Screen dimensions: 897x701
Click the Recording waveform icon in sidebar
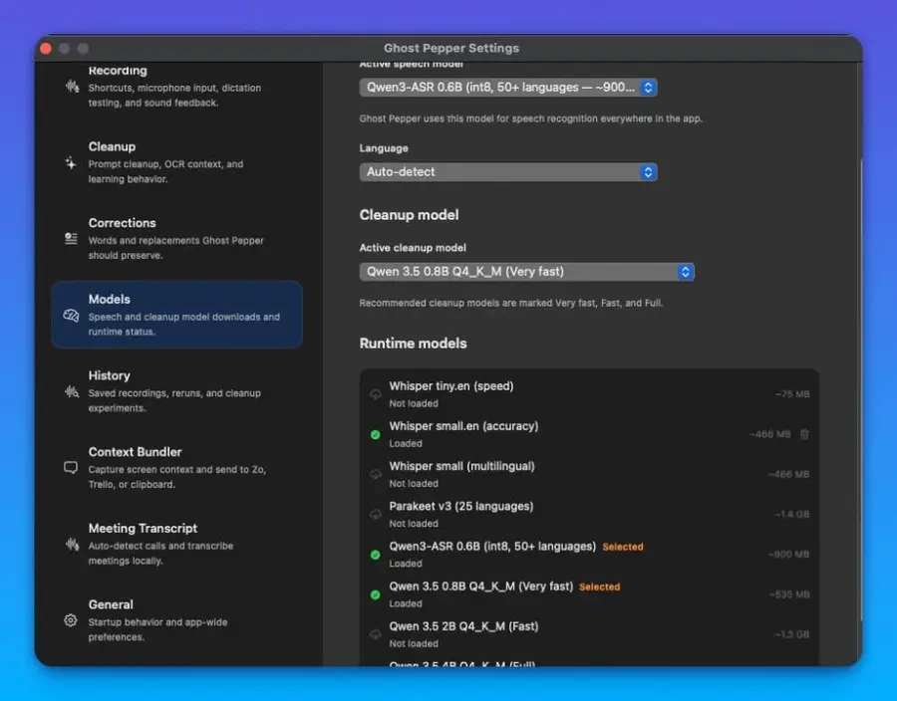(72, 87)
